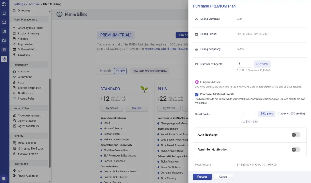Screen dimensions: 311x183
Task: Open the Reports icon in left rail
Action: pyautogui.click(x=4, y=50)
